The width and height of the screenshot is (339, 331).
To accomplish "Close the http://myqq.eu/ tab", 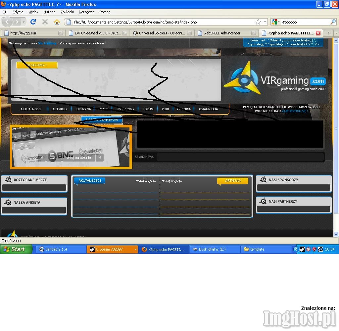I will coord(61,33).
